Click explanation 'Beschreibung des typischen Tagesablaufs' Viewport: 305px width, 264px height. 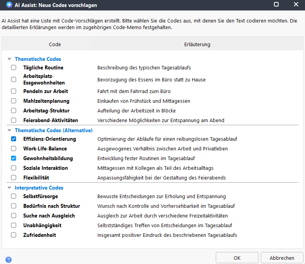point(144,67)
